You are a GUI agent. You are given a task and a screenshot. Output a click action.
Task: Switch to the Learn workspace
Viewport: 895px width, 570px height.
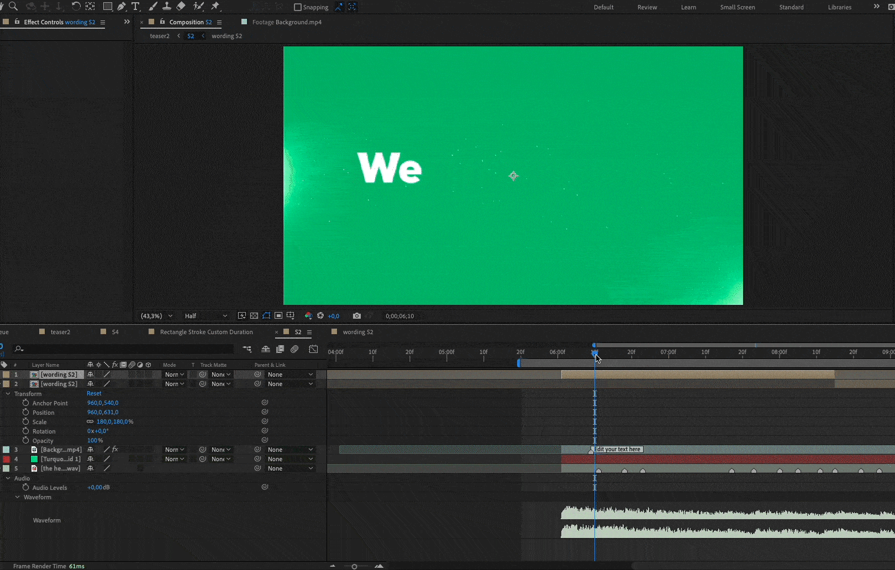[x=688, y=7]
